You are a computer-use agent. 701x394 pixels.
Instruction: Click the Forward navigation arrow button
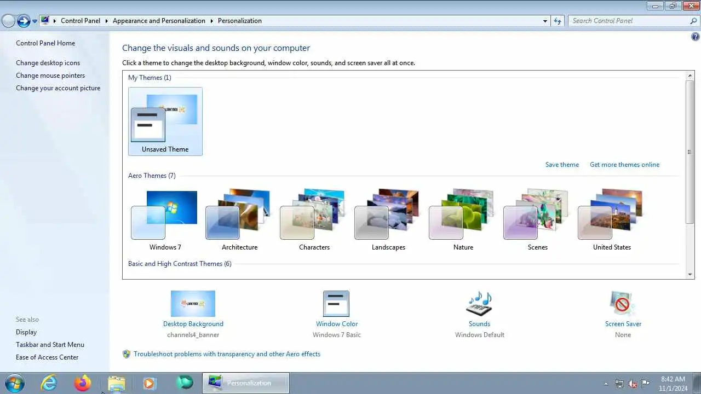[24, 21]
